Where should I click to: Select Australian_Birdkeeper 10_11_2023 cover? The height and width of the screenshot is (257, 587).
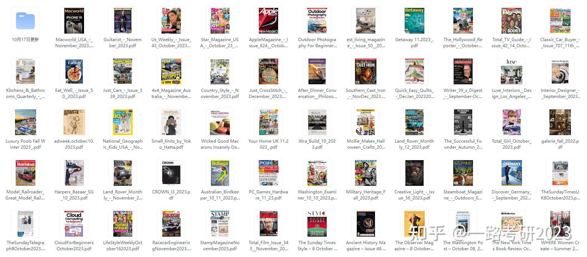[x=220, y=173]
